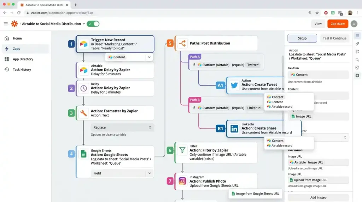
Task: Expand the Zap name dropdown chevron
Action: pyautogui.click(x=83, y=24)
